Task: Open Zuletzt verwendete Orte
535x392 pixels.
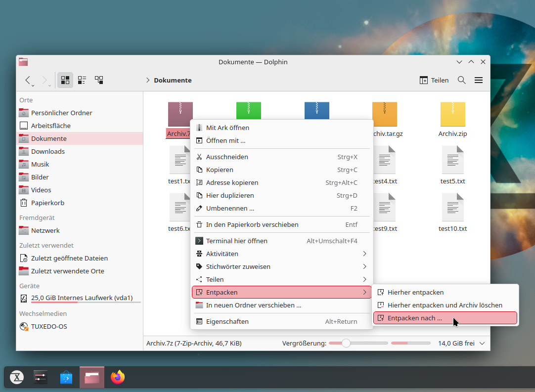Action: (x=80, y=271)
